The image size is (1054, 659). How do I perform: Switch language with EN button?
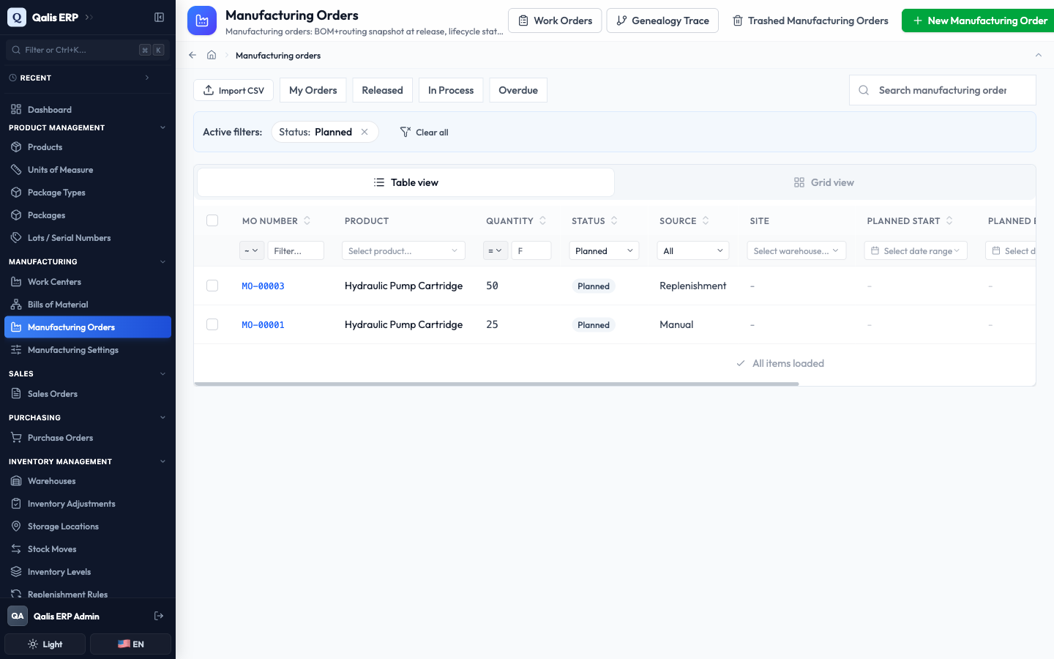pyautogui.click(x=130, y=644)
